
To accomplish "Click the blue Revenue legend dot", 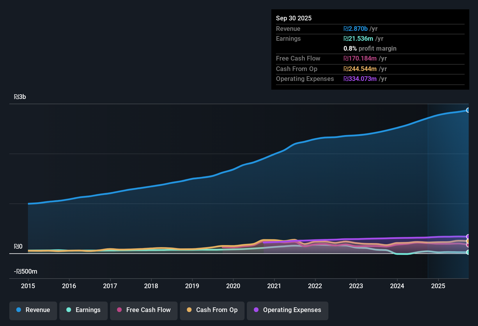I will tap(19, 310).
